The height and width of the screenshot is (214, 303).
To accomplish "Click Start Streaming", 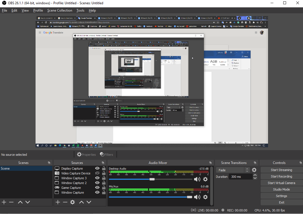I will [281, 170].
